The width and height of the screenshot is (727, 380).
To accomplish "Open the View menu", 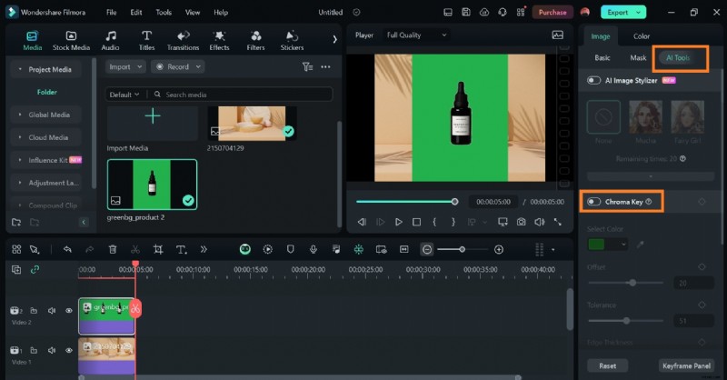I will 193,13.
